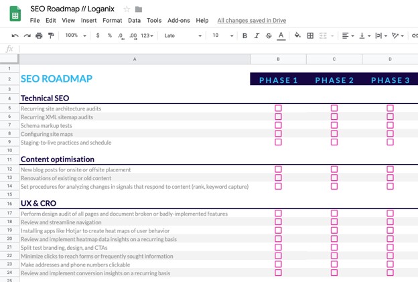This screenshot has width=418, height=282.
Task: Toggle bold formatting
Action: tap(245, 36)
